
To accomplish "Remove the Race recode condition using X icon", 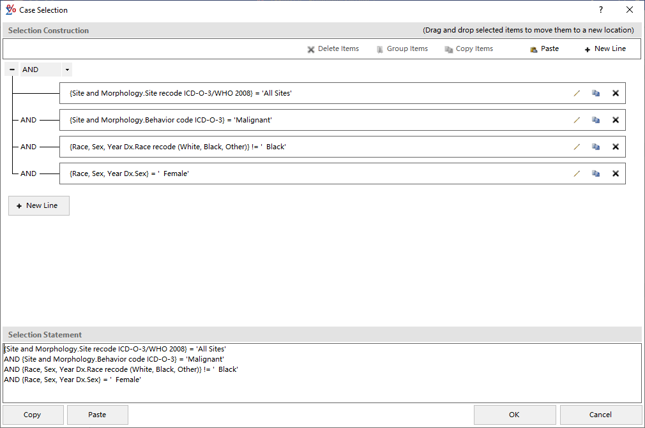I will click(616, 147).
